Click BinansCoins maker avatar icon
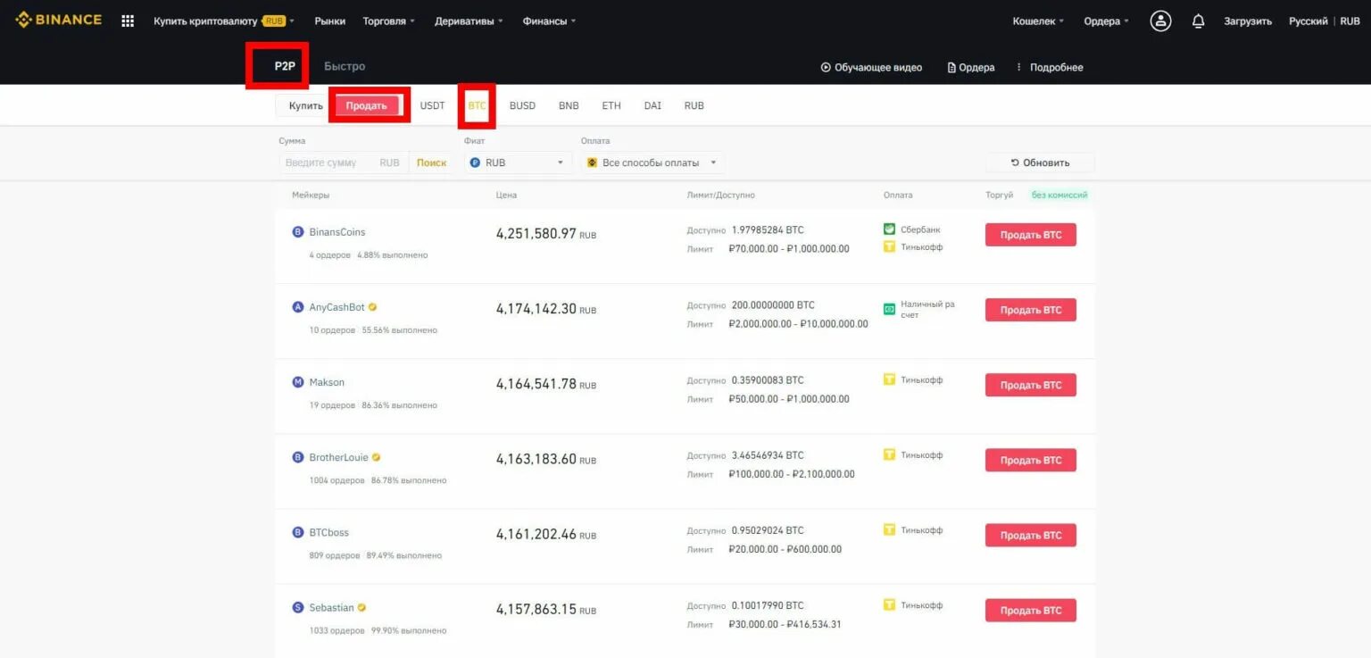This screenshot has width=1371, height=658. 298,232
